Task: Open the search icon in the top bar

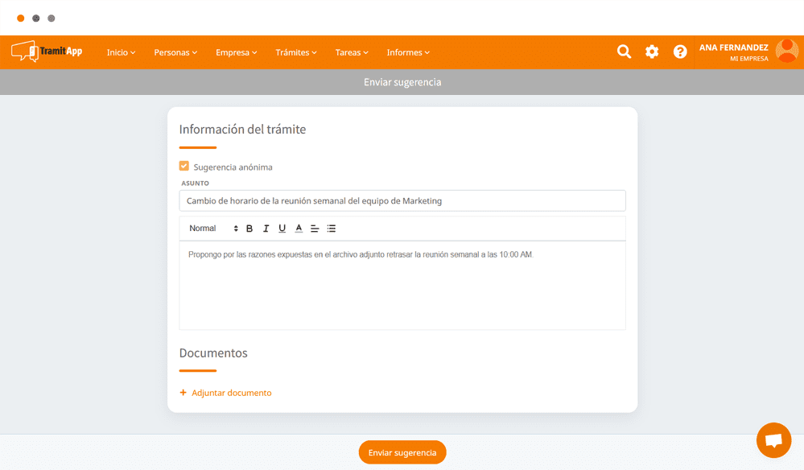Action: point(624,52)
